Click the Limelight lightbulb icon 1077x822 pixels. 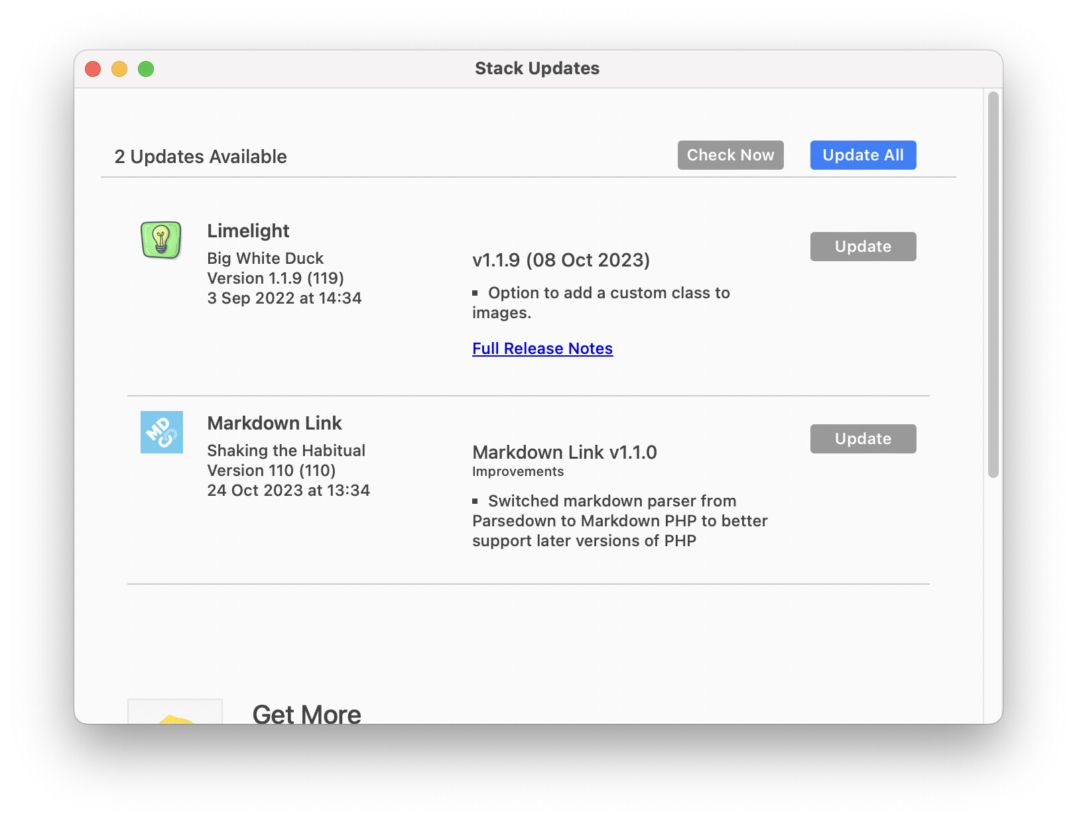(x=161, y=240)
